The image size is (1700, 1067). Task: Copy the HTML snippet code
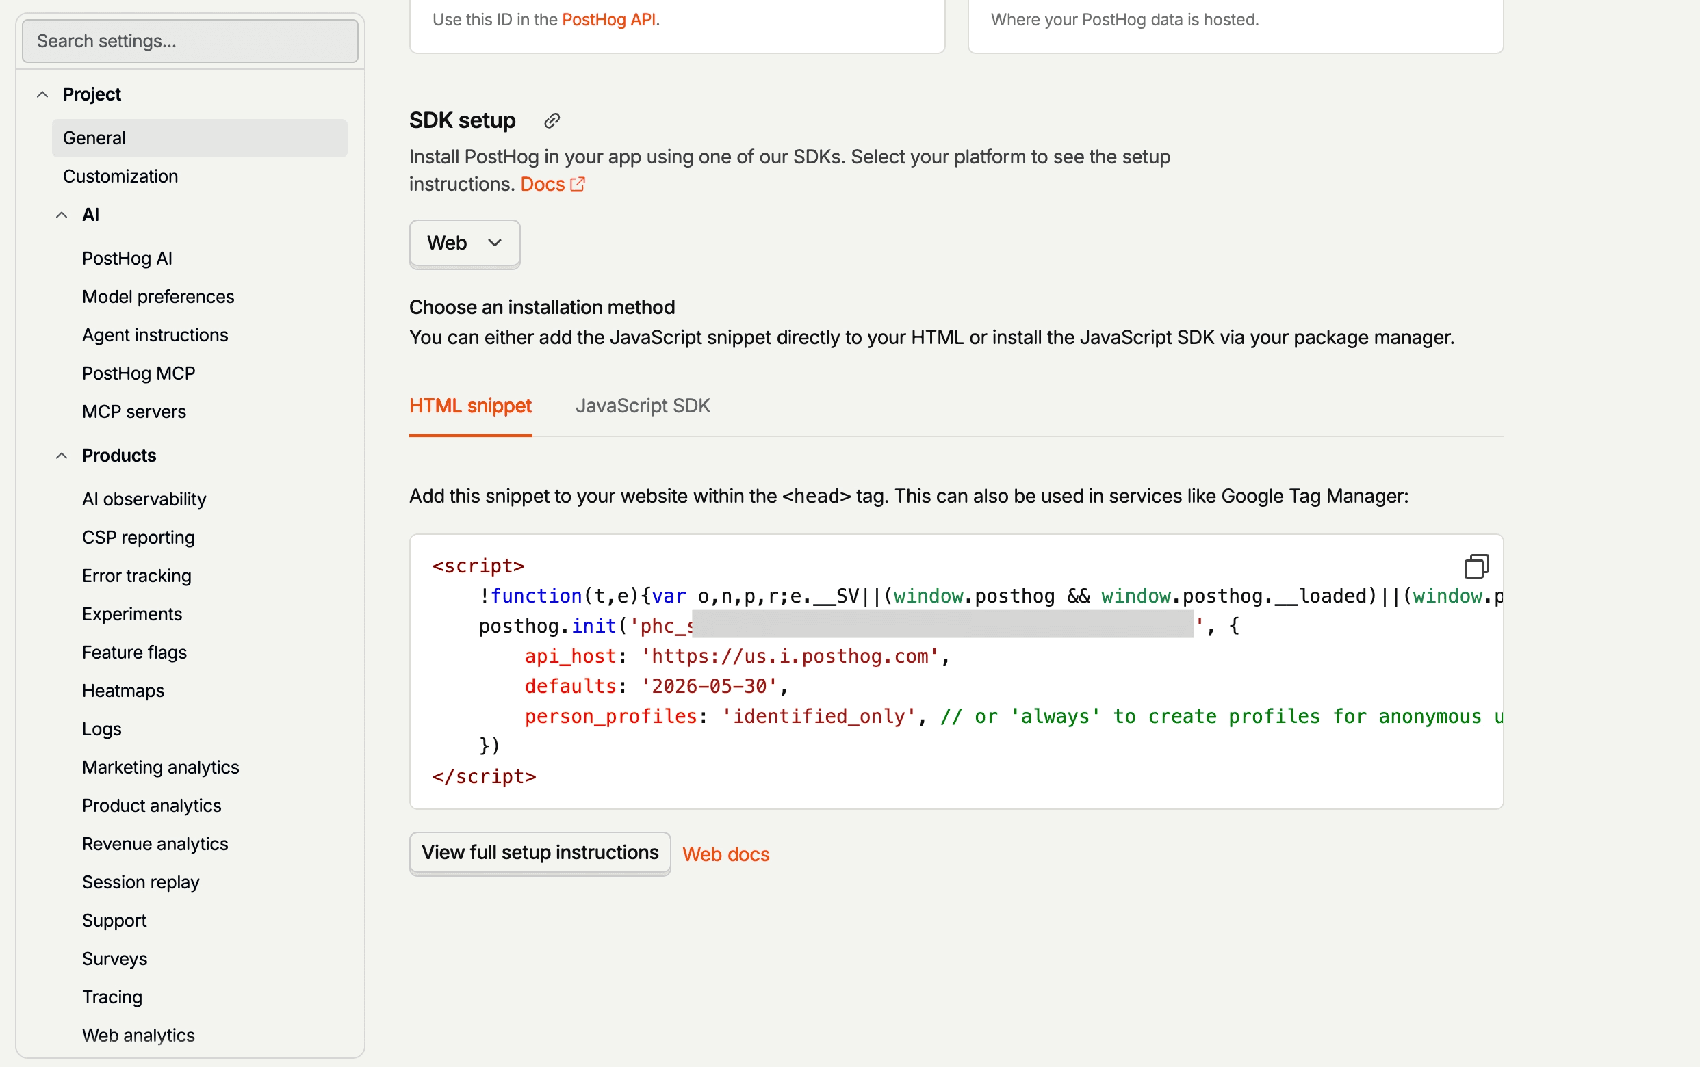(1476, 566)
